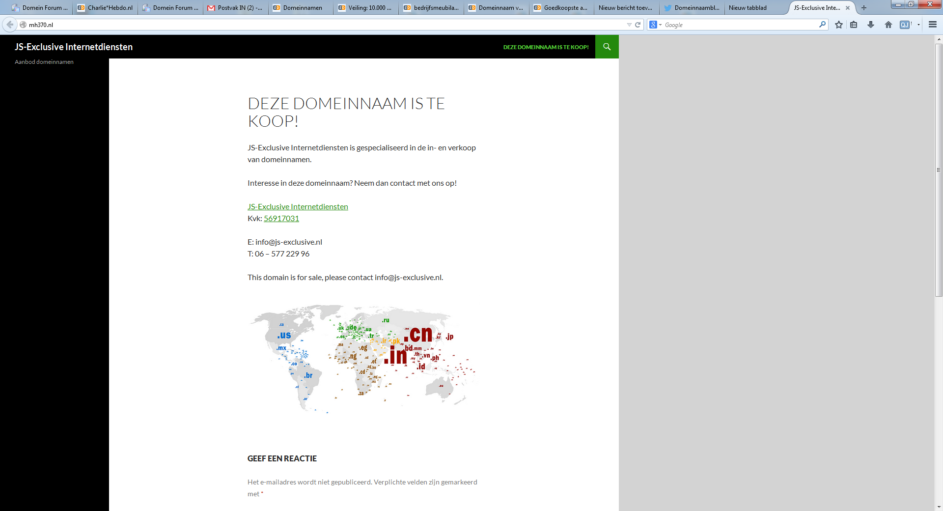Open a new tab with the plus button
This screenshot has height=511, width=943.
coord(864,8)
